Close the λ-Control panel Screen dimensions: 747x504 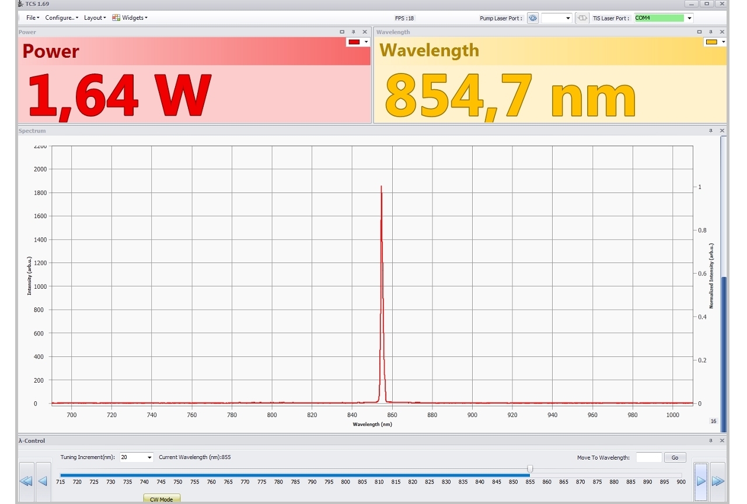point(722,440)
